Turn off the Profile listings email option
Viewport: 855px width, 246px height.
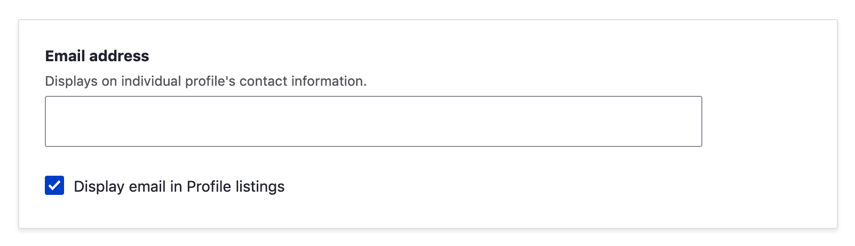[54, 186]
